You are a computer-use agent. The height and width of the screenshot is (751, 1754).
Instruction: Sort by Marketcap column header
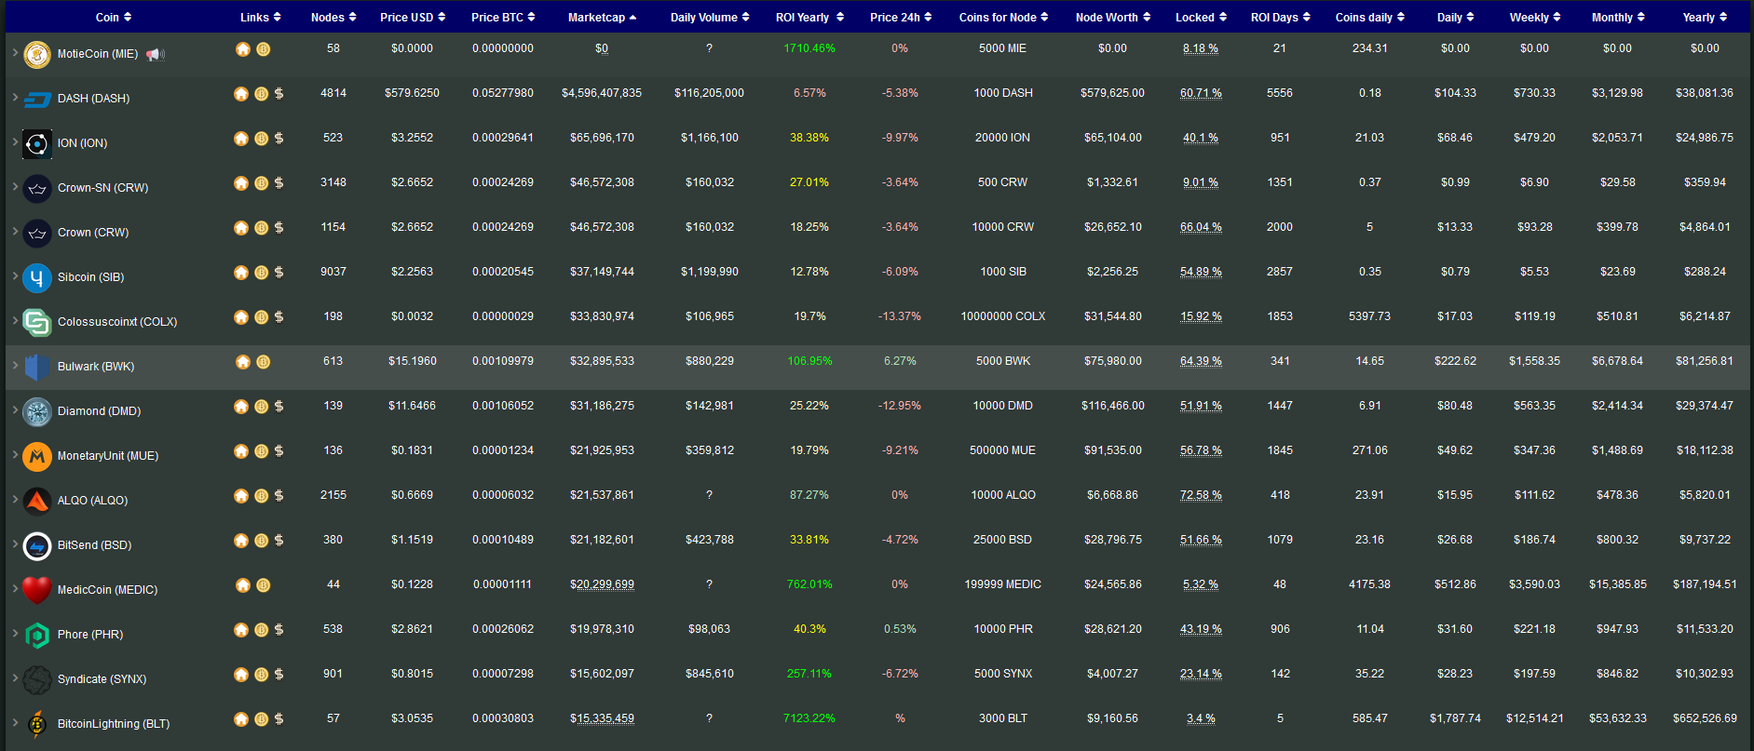click(603, 17)
